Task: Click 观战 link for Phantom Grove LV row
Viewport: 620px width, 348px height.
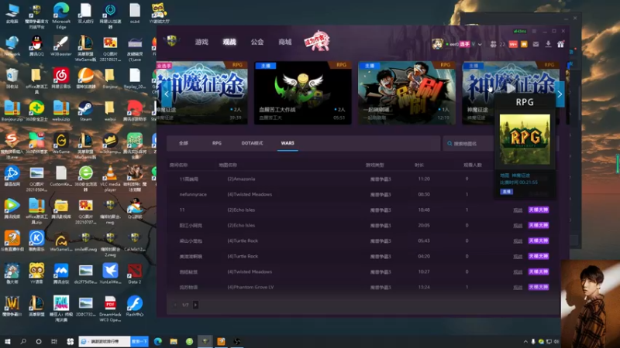Action: click(x=518, y=287)
